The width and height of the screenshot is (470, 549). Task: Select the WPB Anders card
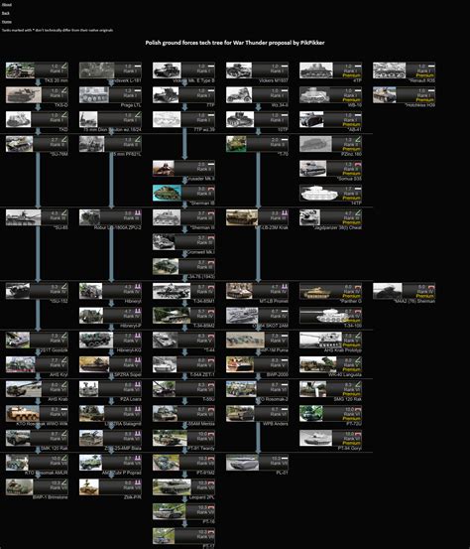[257, 414]
